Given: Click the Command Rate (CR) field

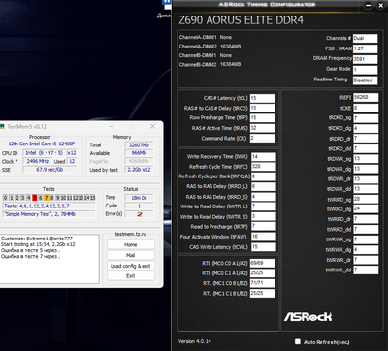Looking at the screenshot, I should coord(262,138).
